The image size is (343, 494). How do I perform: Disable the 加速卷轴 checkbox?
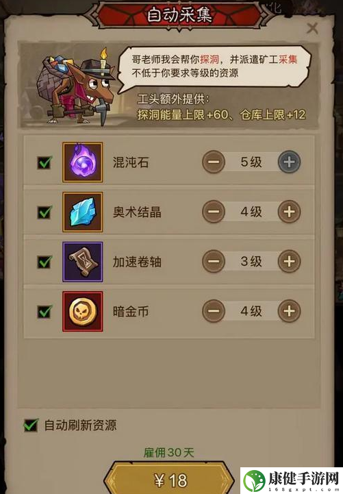[45, 262]
